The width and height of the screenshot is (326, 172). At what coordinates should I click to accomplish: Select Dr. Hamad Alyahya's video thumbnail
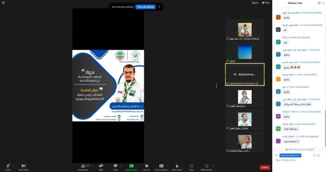pos(245,30)
